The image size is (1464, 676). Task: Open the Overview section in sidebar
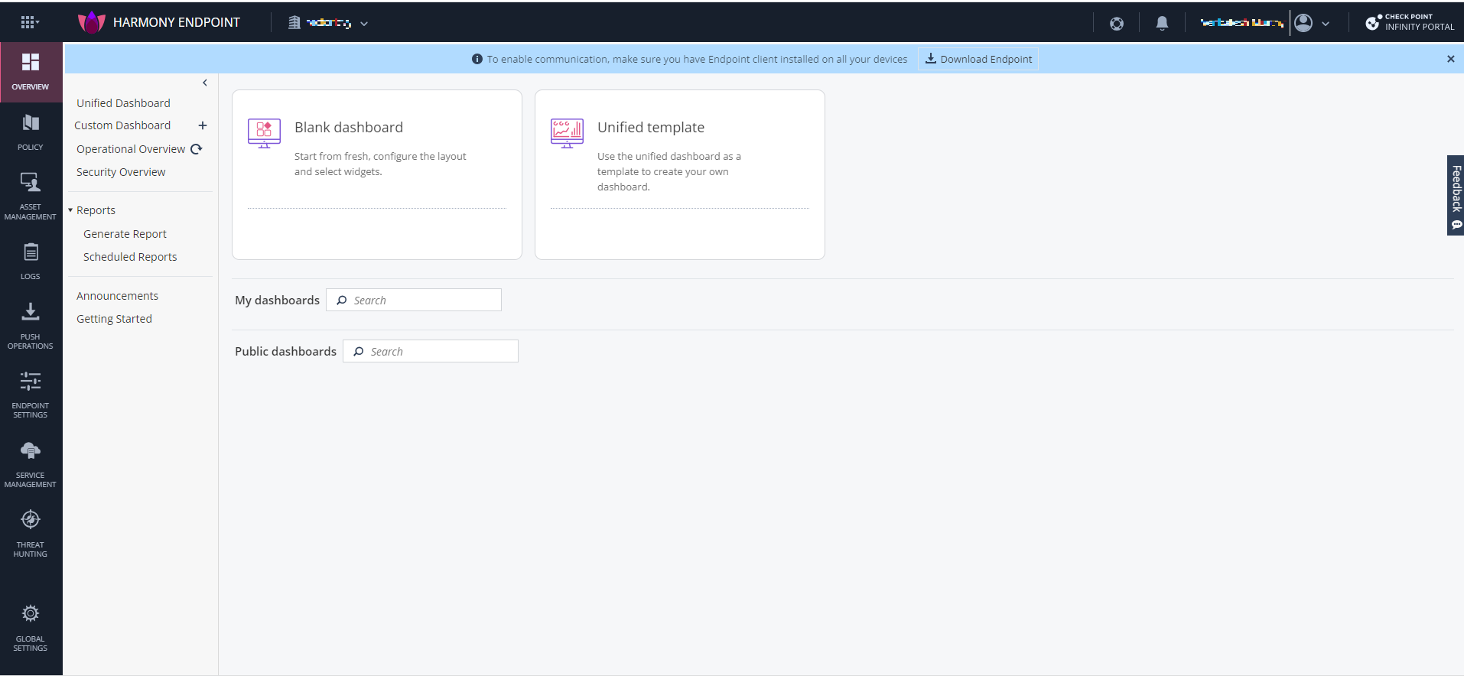31,72
